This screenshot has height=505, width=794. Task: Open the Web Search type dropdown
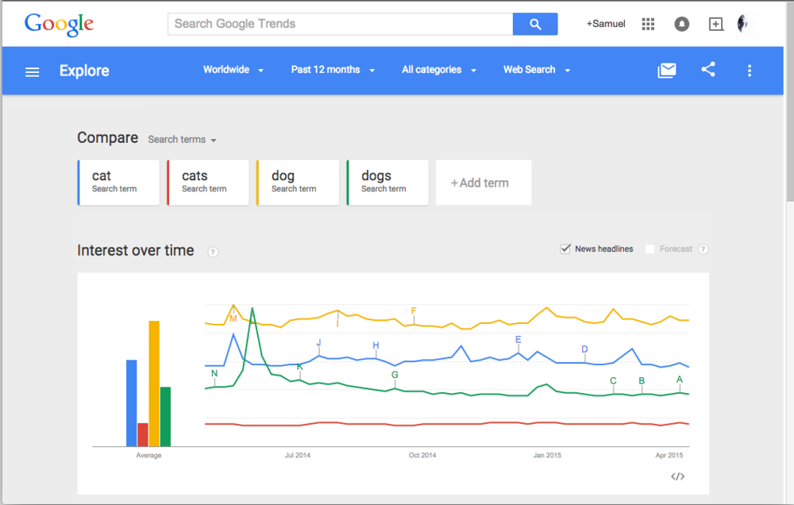click(537, 70)
